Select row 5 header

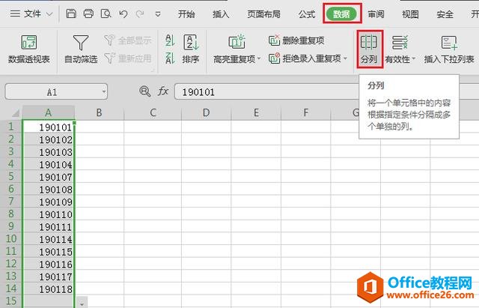(x=11, y=176)
